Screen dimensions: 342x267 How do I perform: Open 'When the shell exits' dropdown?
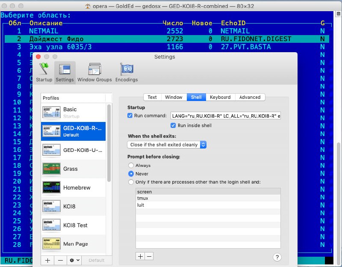168,145
